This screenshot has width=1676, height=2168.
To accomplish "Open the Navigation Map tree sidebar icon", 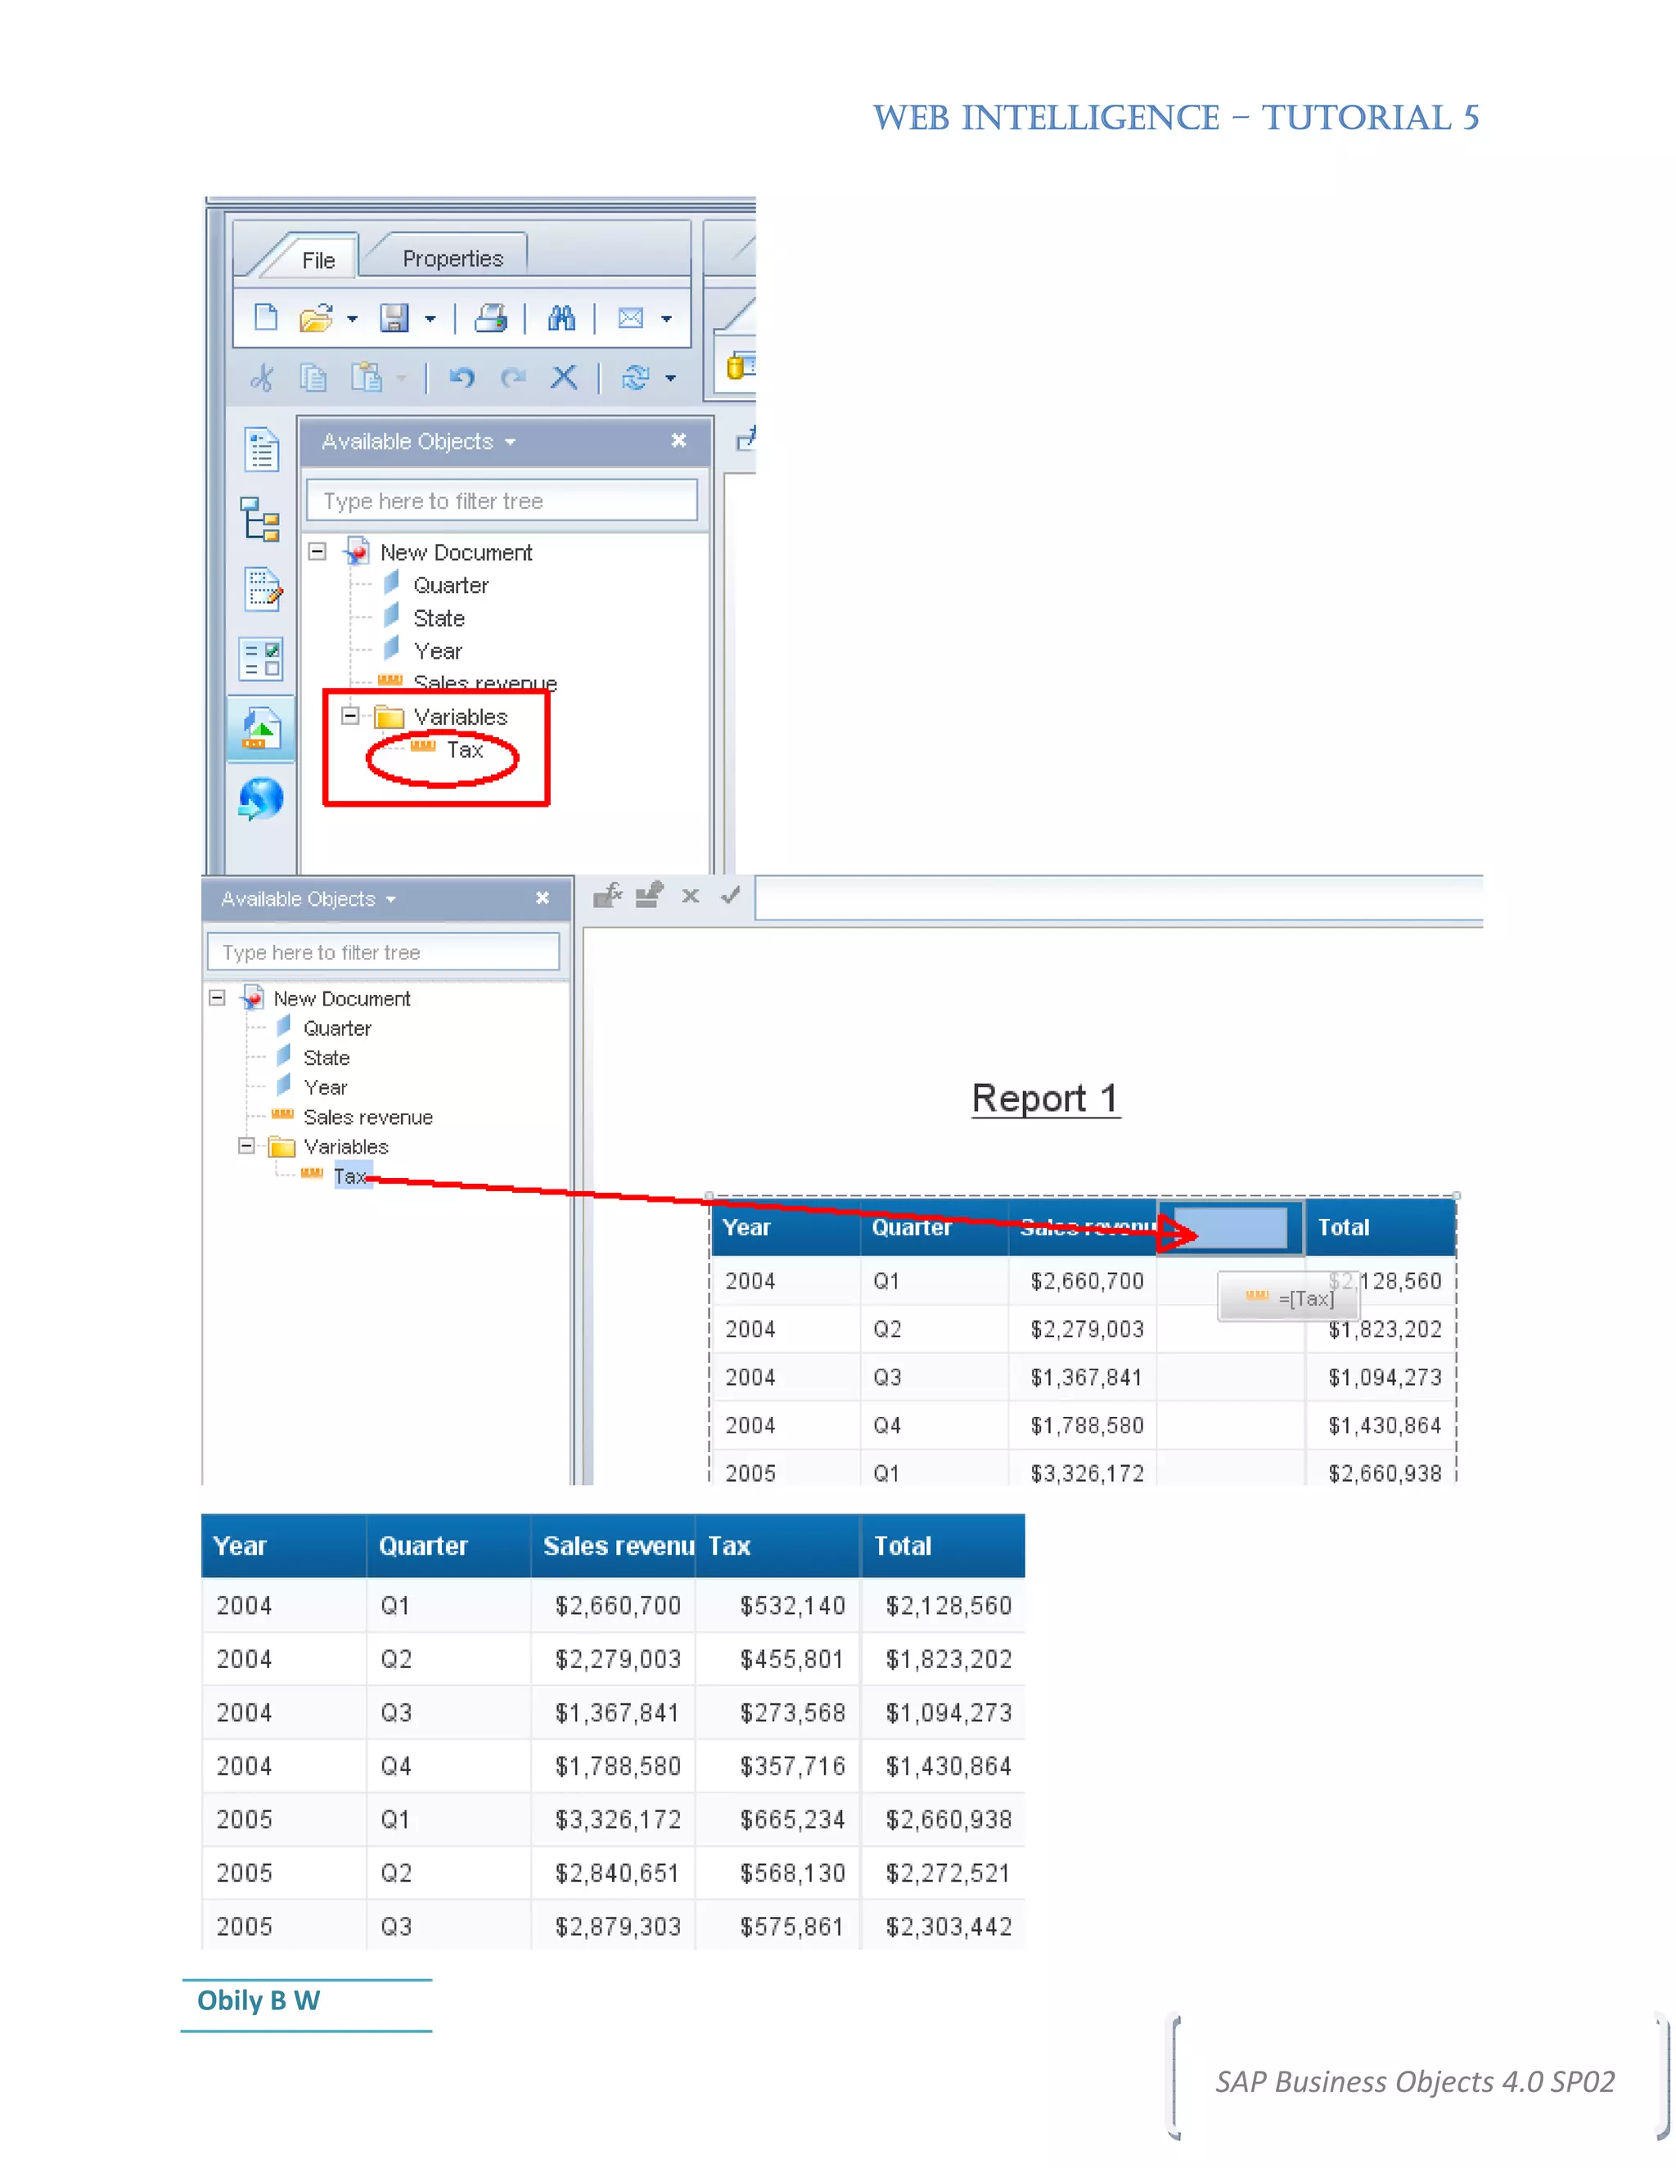I will click(261, 520).
